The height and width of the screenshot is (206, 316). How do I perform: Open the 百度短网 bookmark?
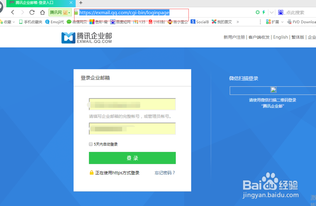(x=120, y=22)
